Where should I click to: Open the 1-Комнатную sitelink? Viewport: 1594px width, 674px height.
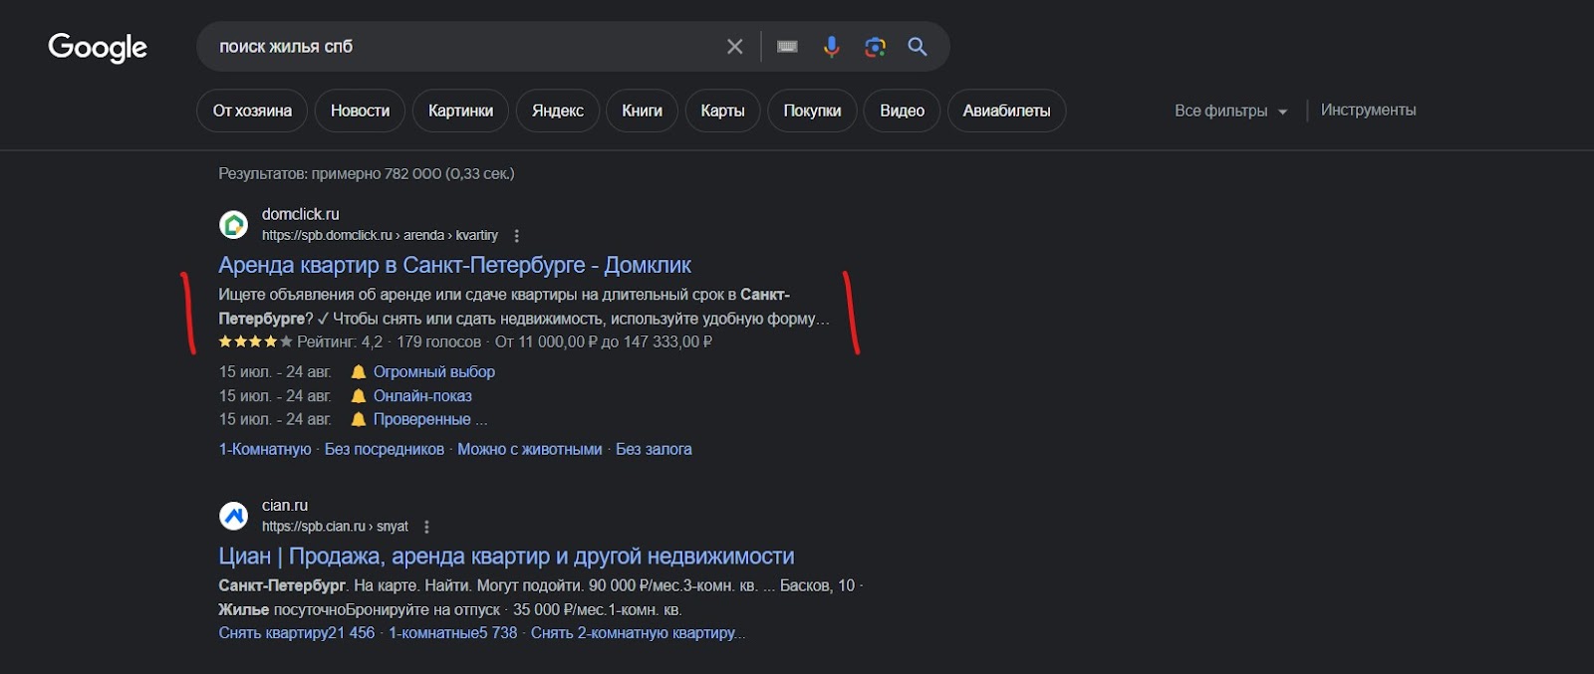coord(265,449)
